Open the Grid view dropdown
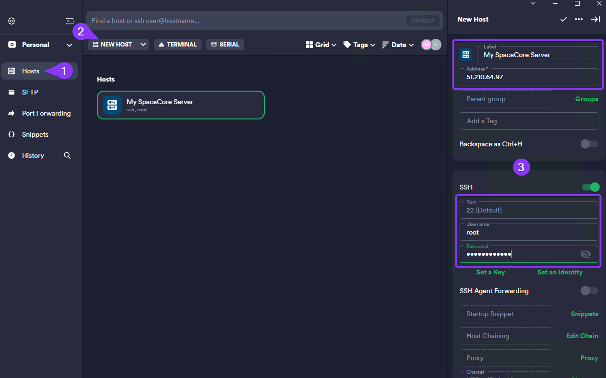This screenshot has height=378, width=606. [321, 45]
